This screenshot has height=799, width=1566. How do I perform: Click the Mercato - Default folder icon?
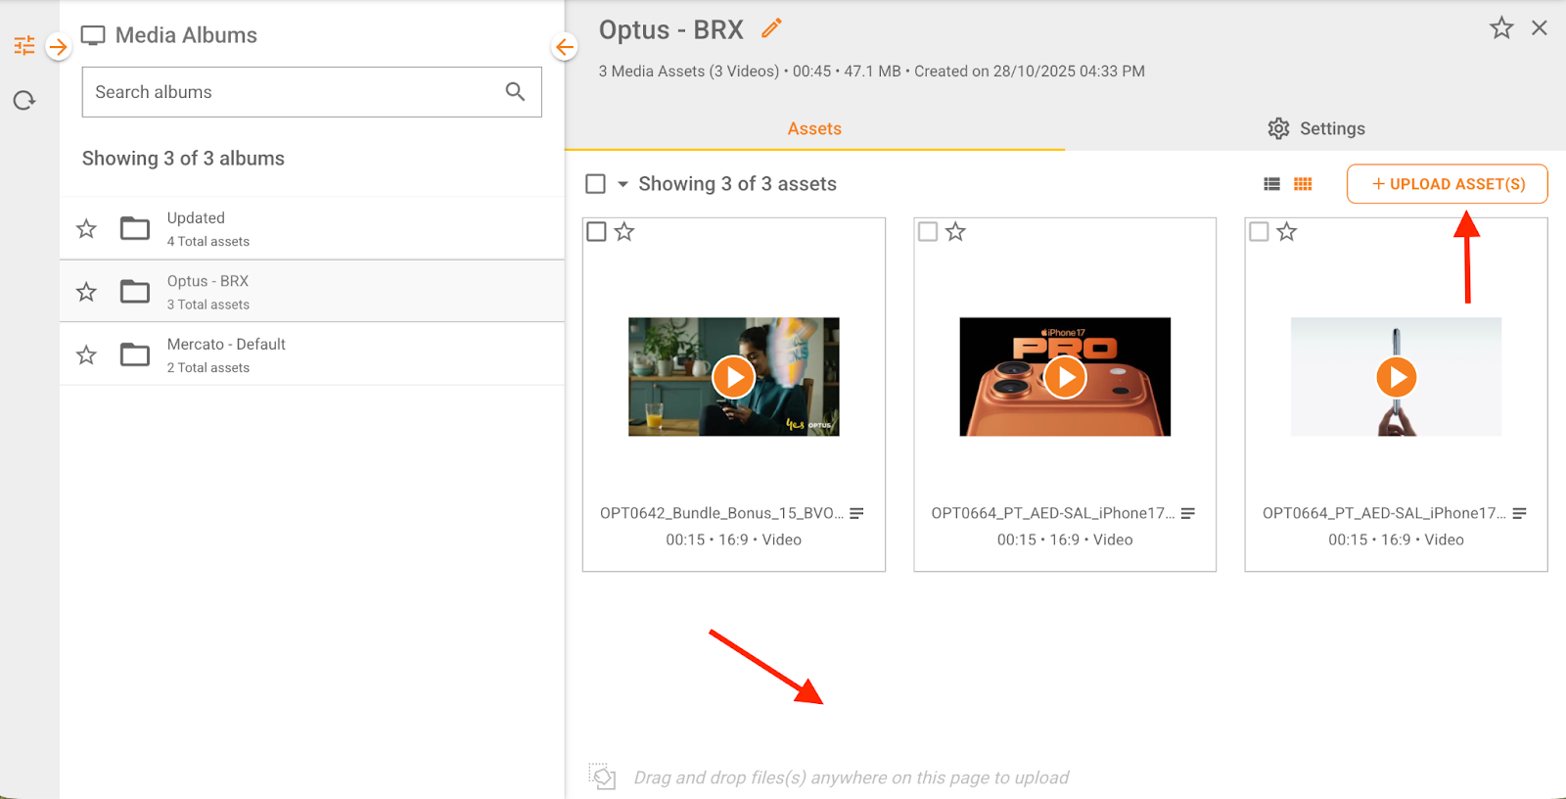click(135, 354)
